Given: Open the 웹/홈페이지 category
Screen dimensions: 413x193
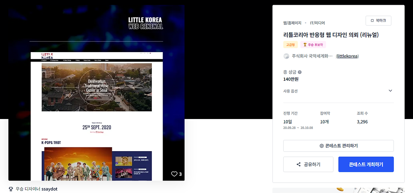Looking at the screenshot, I should [292, 23].
